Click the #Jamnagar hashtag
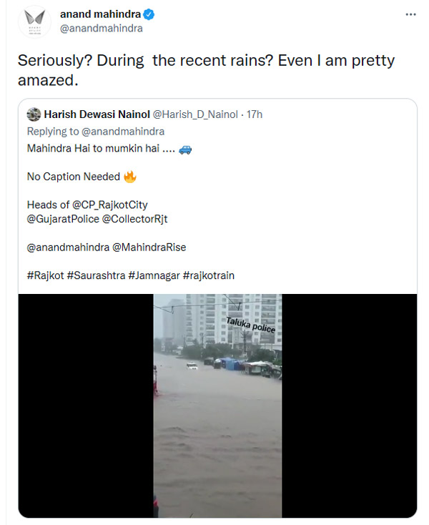The height and width of the screenshot is (525, 429). (153, 275)
